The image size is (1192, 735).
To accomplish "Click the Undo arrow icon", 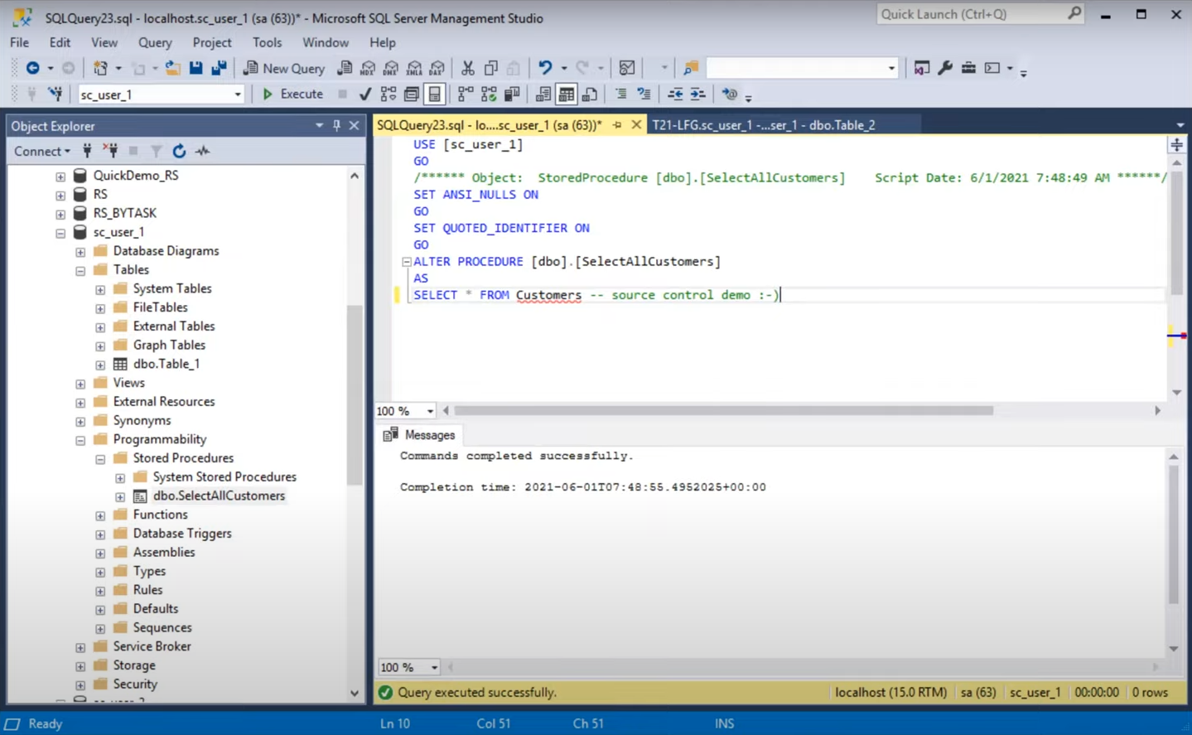I will click(x=544, y=68).
